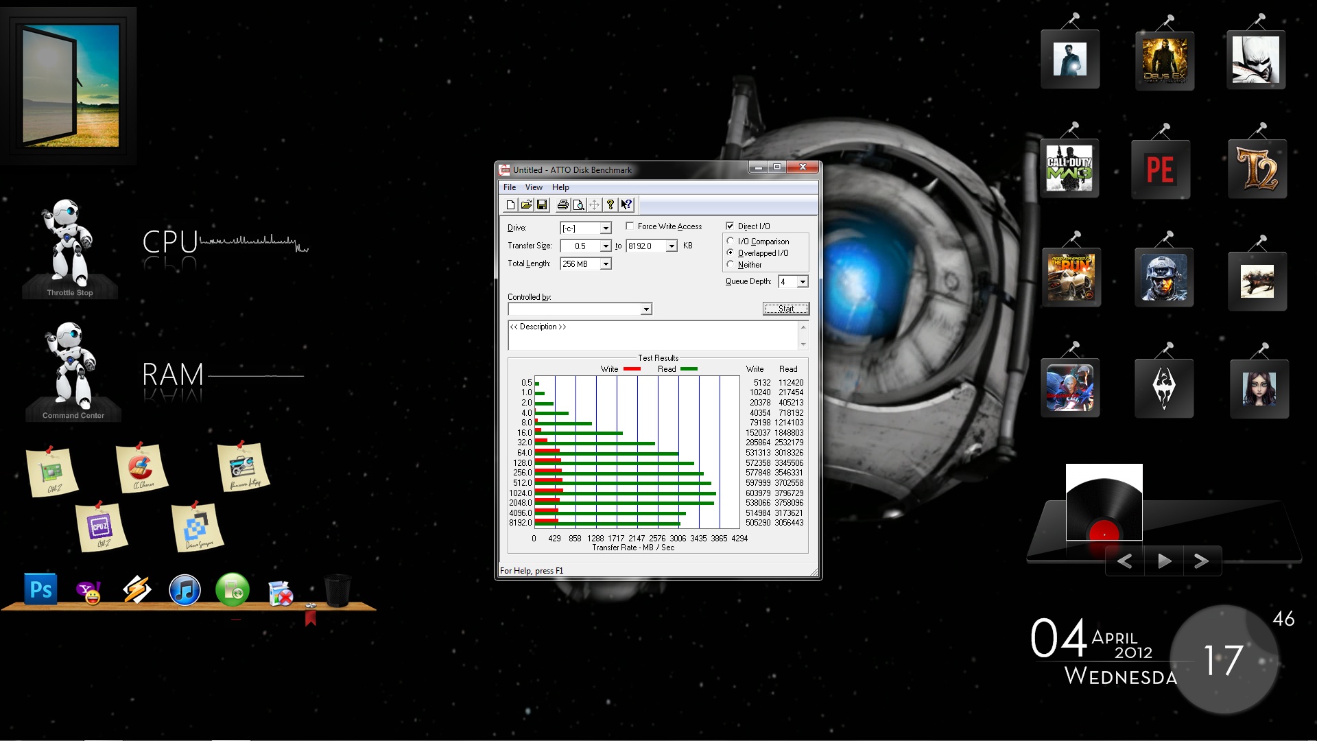This screenshot has height=741, width=1317.
Task: Launch Winamp from the shelf dock
Action: tap(137, 590)
